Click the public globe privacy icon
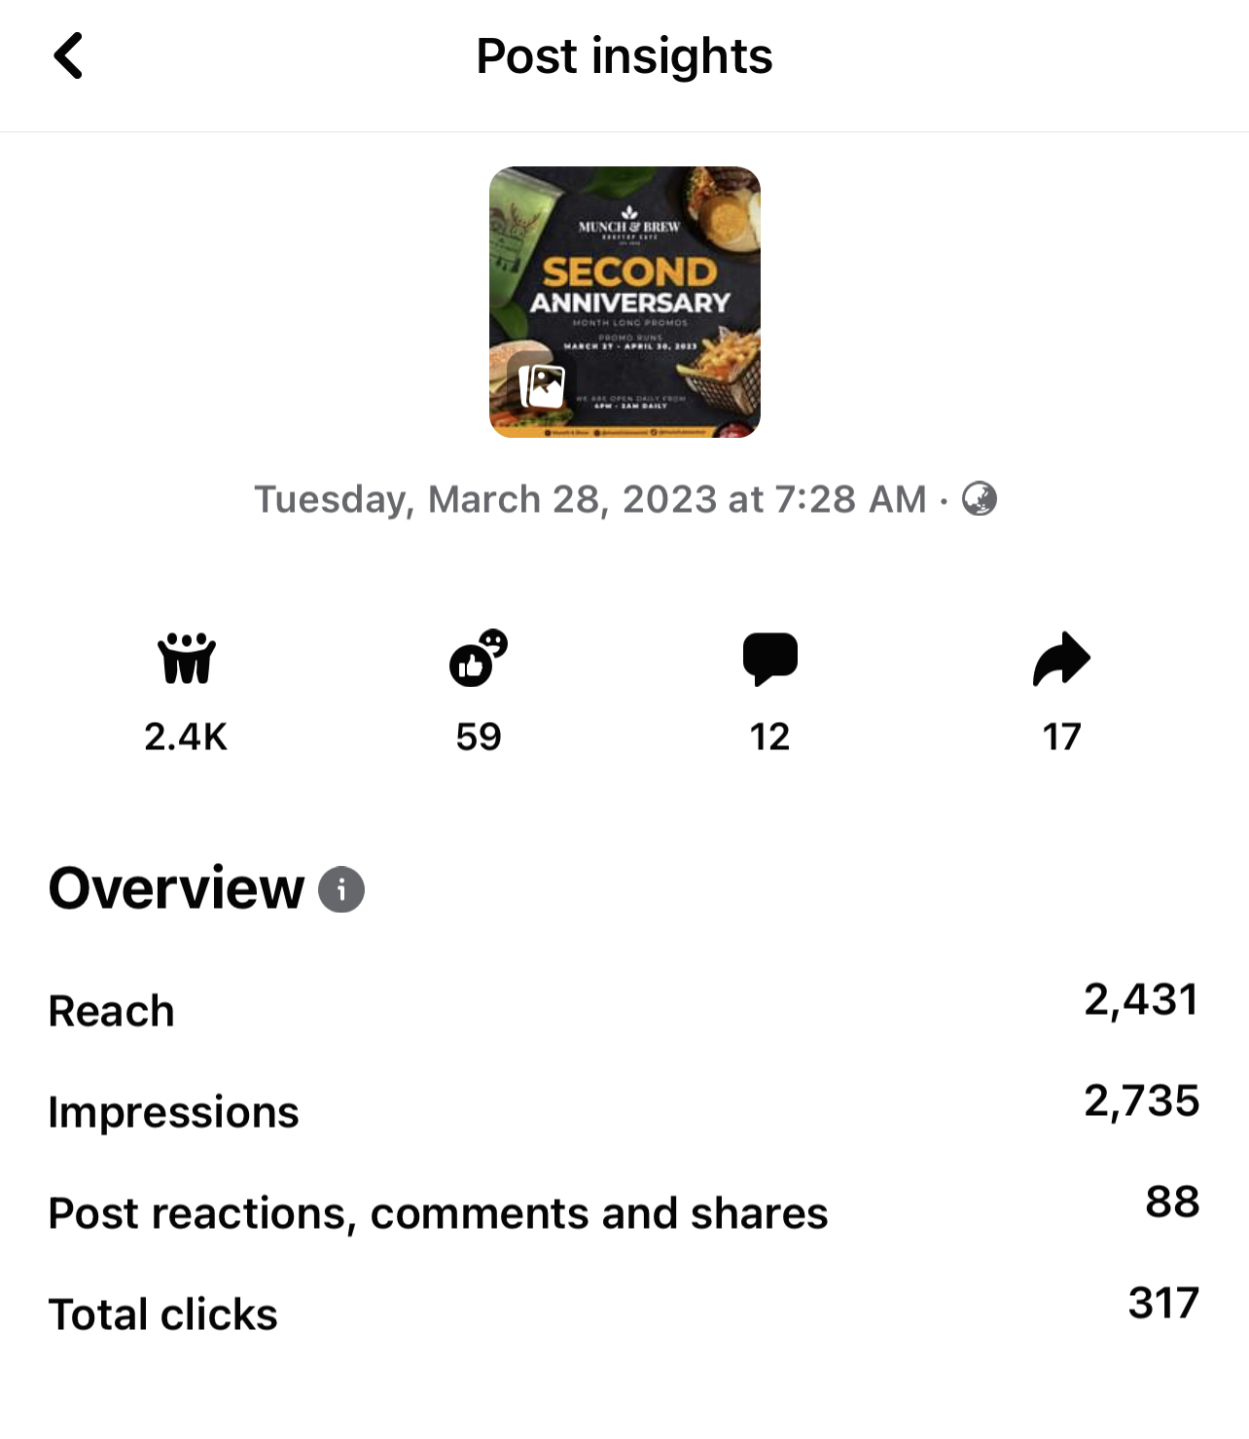This screenshot has width=1249, height=1439. 979,499
